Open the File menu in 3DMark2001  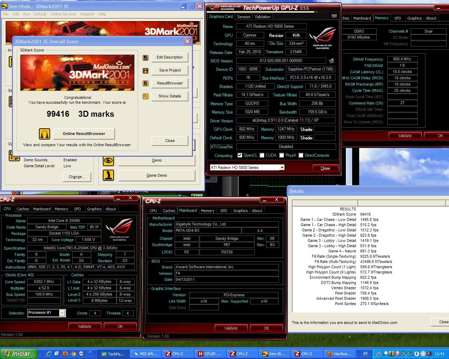[6, 14]
